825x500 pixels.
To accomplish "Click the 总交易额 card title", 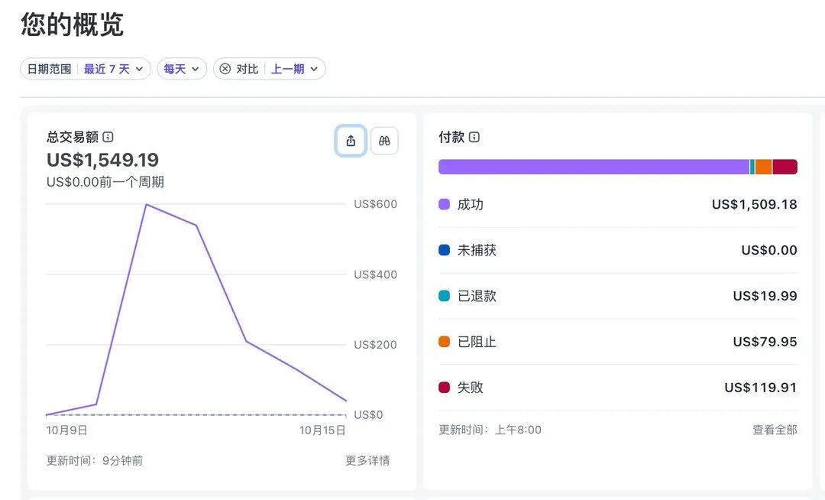I will [x=73, y=137].
